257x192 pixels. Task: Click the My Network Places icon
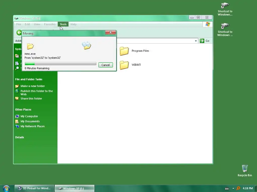point(17,126)
